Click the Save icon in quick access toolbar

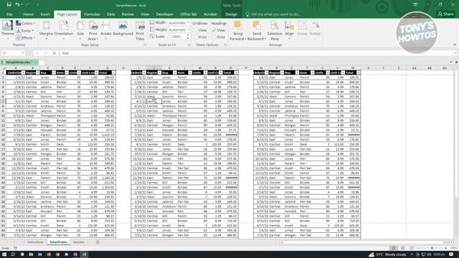click(9, 4)
